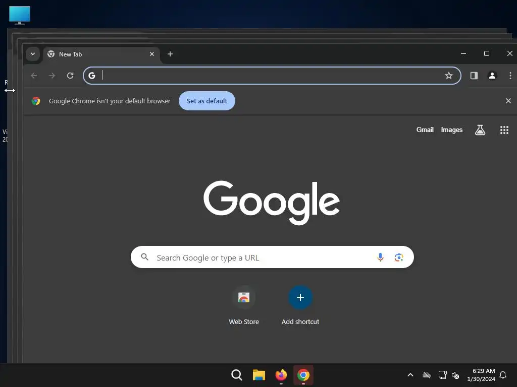Open the clock showing 6:29 AM
This screenshot has height=387, width=517.
[x=481, y=375]
